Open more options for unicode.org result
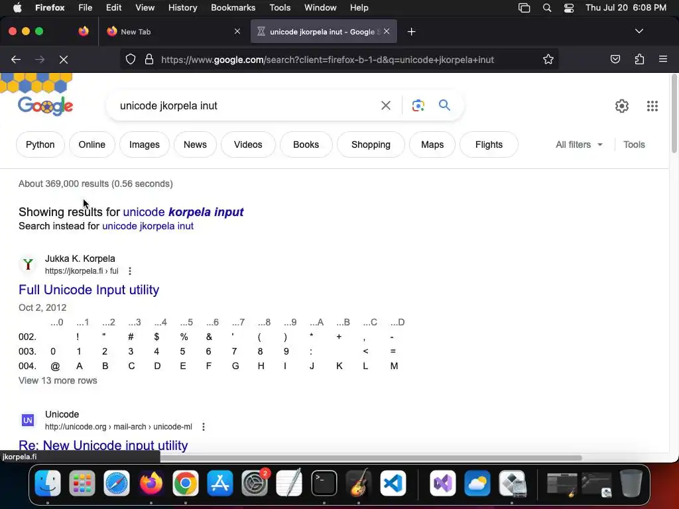 pos(204,427)
